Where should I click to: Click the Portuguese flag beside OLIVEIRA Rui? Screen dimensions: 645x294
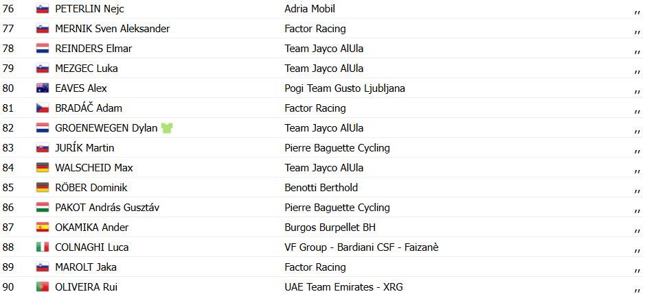pos(43,287)
